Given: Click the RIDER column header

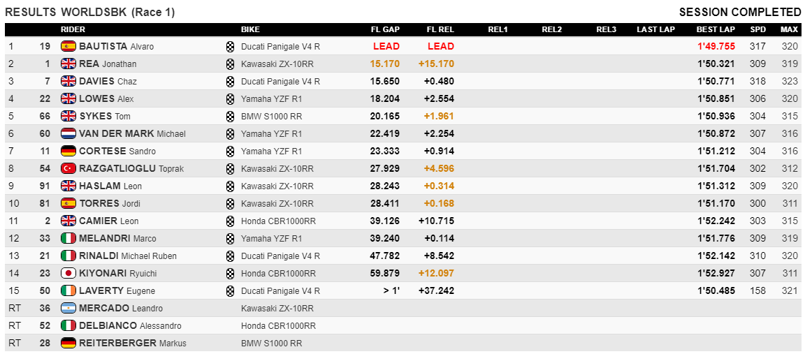Looking at the screenshot, I should coord(73,30).
